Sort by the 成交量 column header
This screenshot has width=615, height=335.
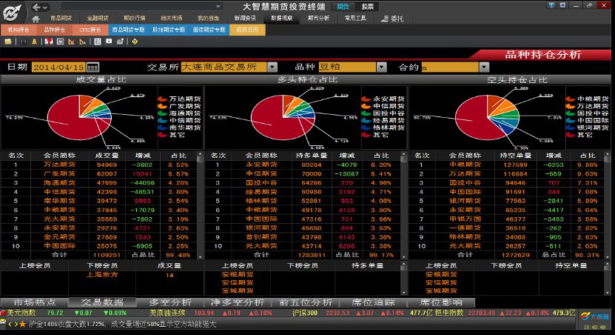107,156
